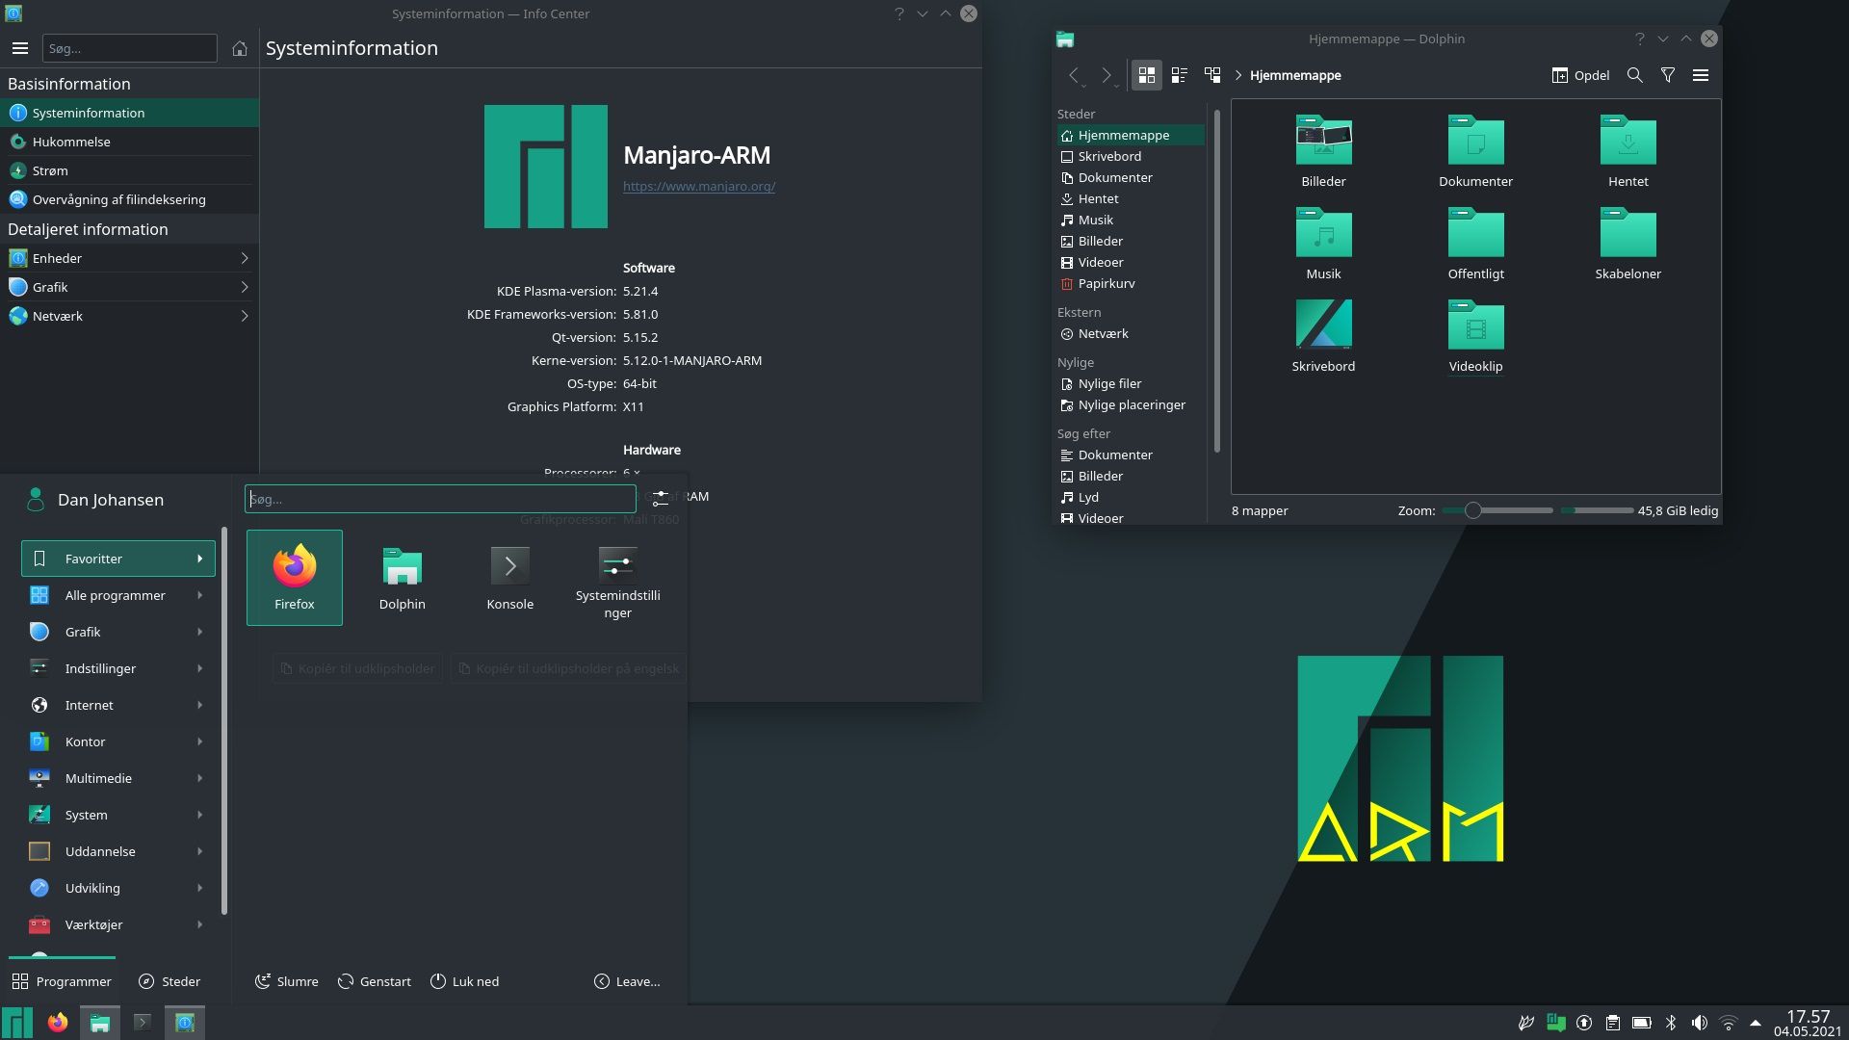Click the launcher configure sliders icon
This screenshot has height=1040, width=1849.
coord(660,498)
